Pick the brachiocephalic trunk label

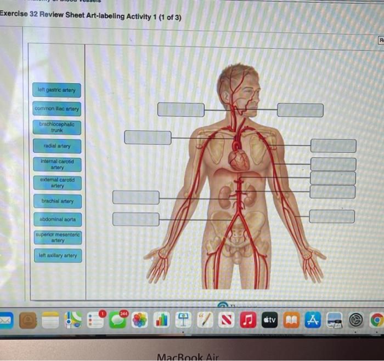[57, 127]
